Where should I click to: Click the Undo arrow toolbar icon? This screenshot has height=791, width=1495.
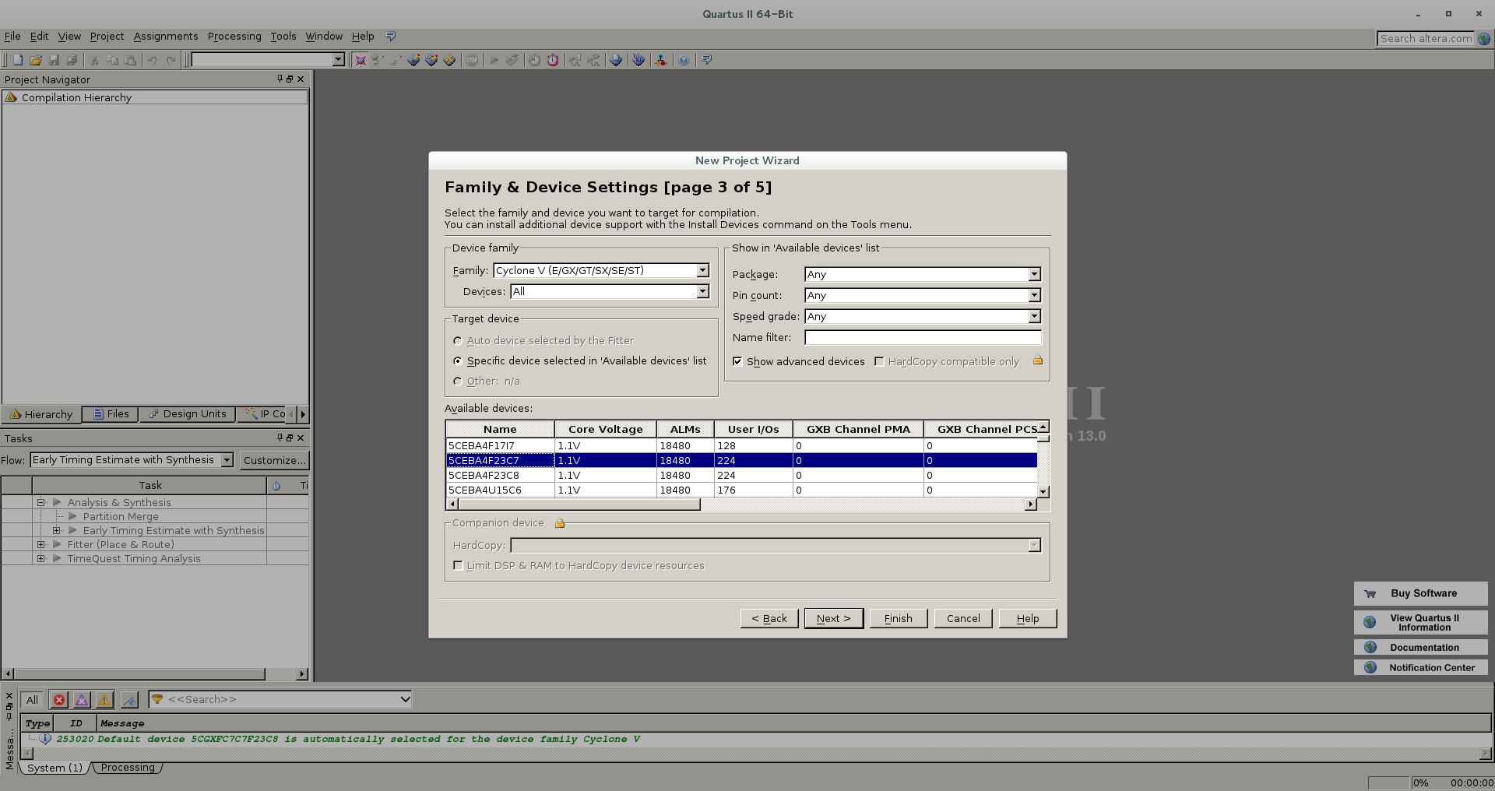pyautogui.click(x=152, y=60)
